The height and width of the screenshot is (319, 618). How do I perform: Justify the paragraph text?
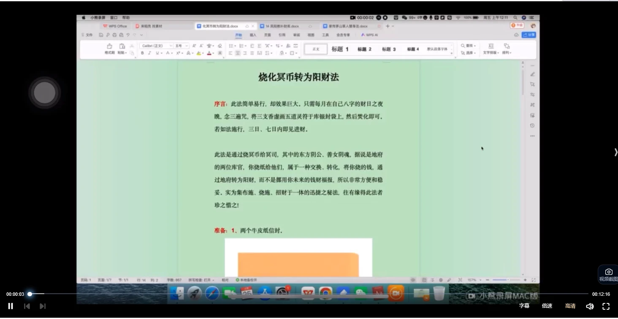click(x=252, y=53)
